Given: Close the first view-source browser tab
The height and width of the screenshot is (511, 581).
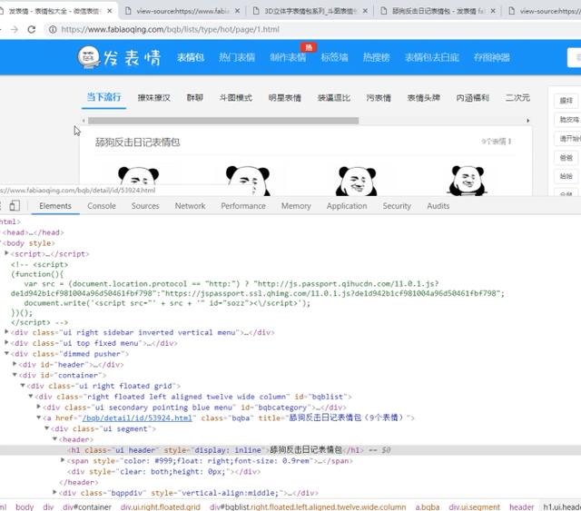Looking at the screenshot, I should click(237, 11).
